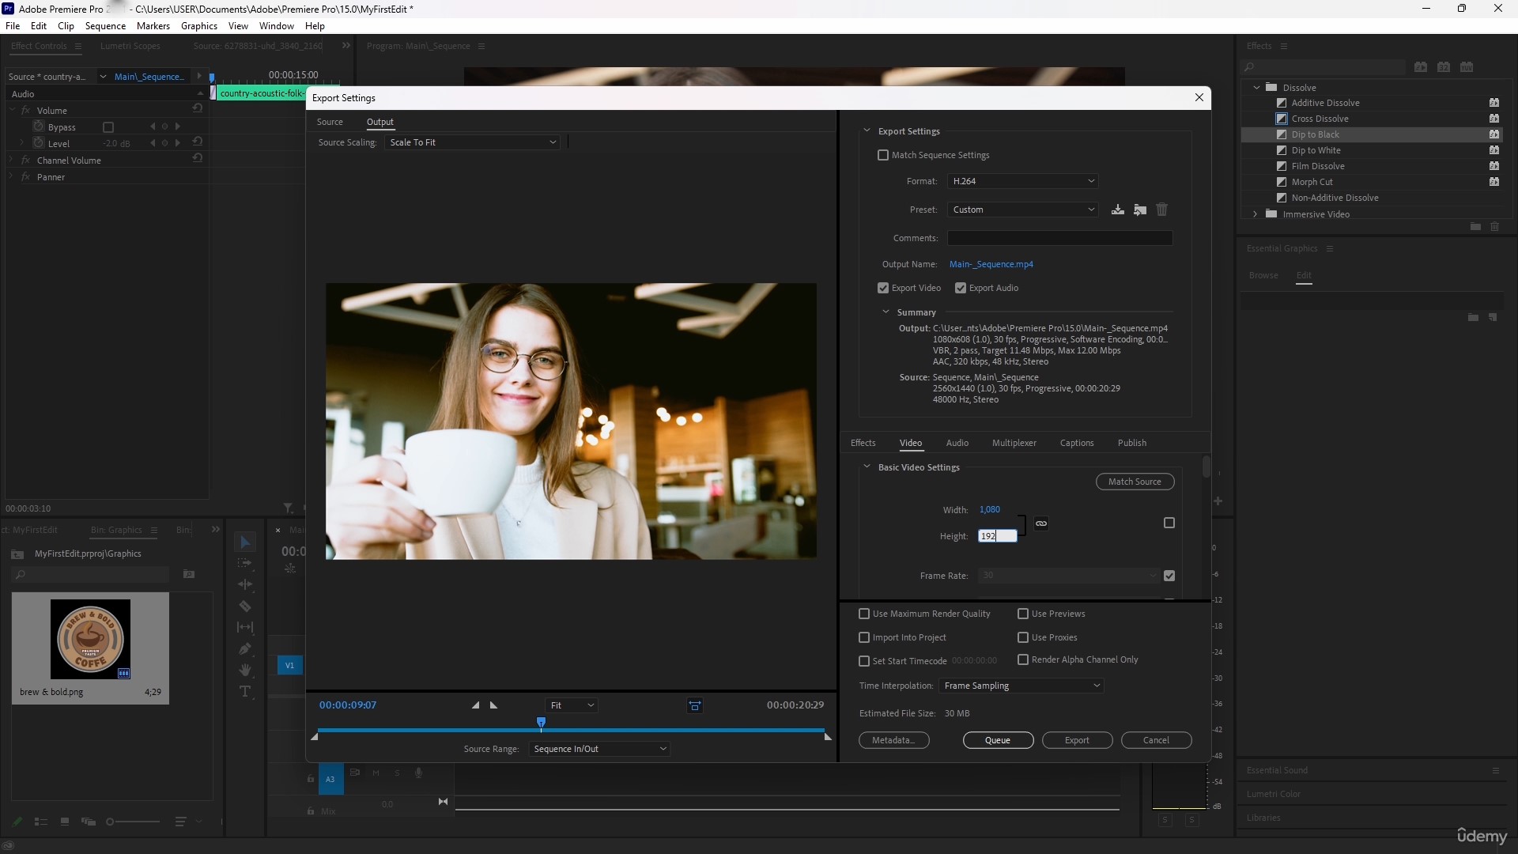
Task: Click the Voice-over record microphone on track A3
Action: tap(419, 773)
